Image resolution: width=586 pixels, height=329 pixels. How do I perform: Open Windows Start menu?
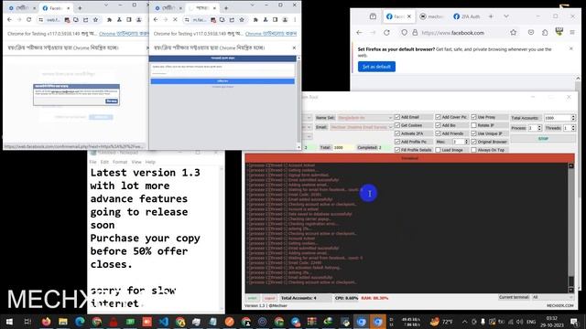[x=9, y=322]
